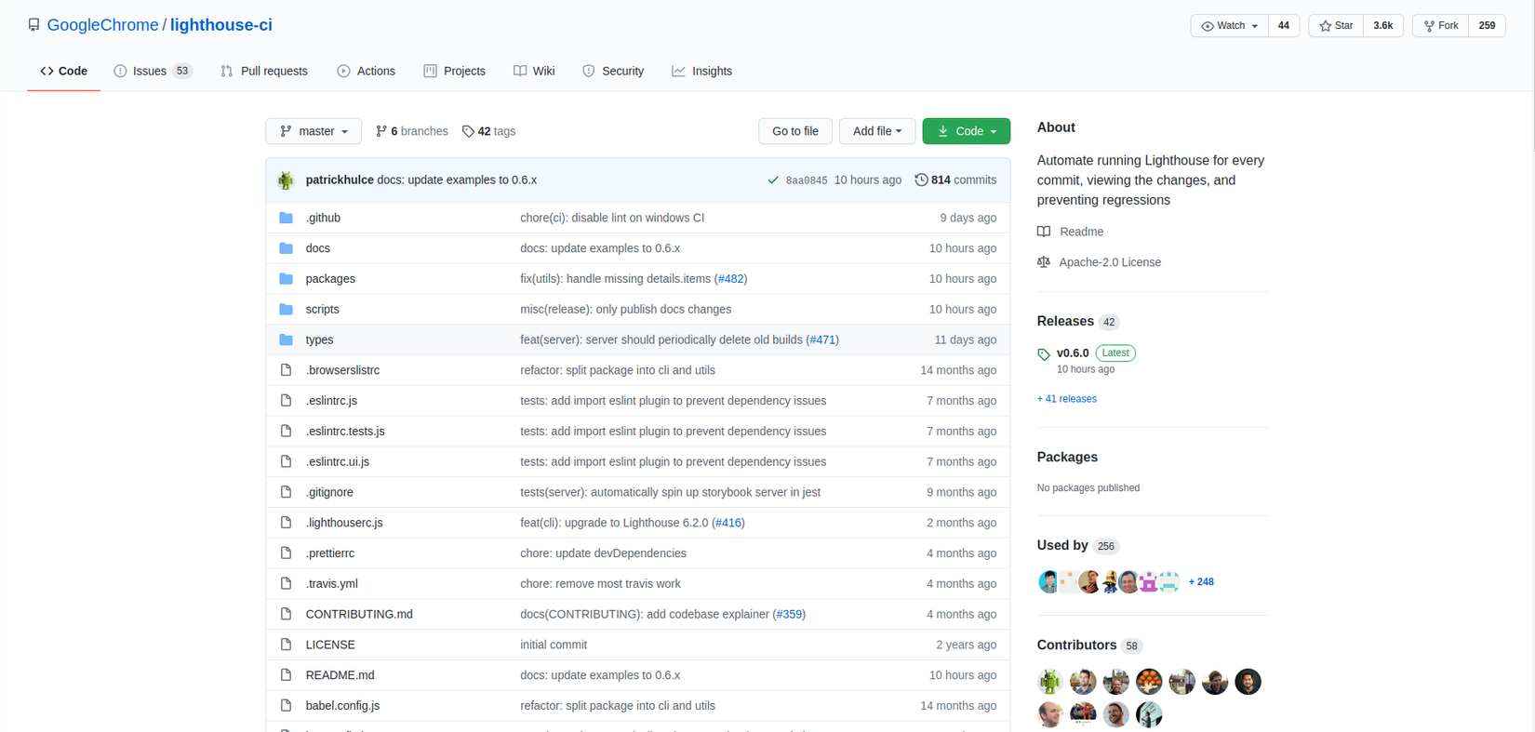Open the lighthouse-ci repository name link

click(221, 25)
